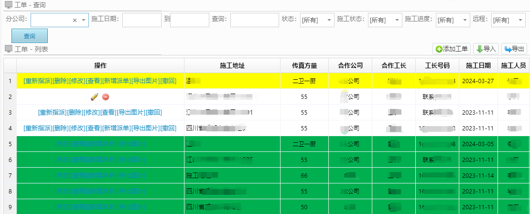This screenshot has width=530, height=214.
Task: Select the 2023-11-14 date cell
Action: (478, 175)
